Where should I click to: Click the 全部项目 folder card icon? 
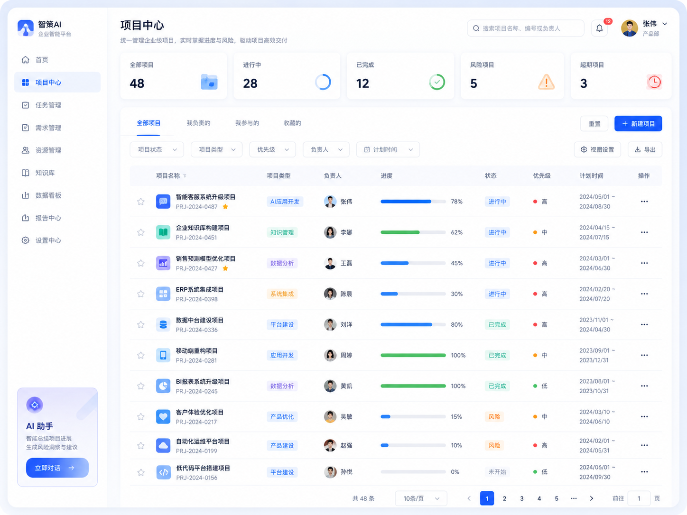click(x=209, y=82)
